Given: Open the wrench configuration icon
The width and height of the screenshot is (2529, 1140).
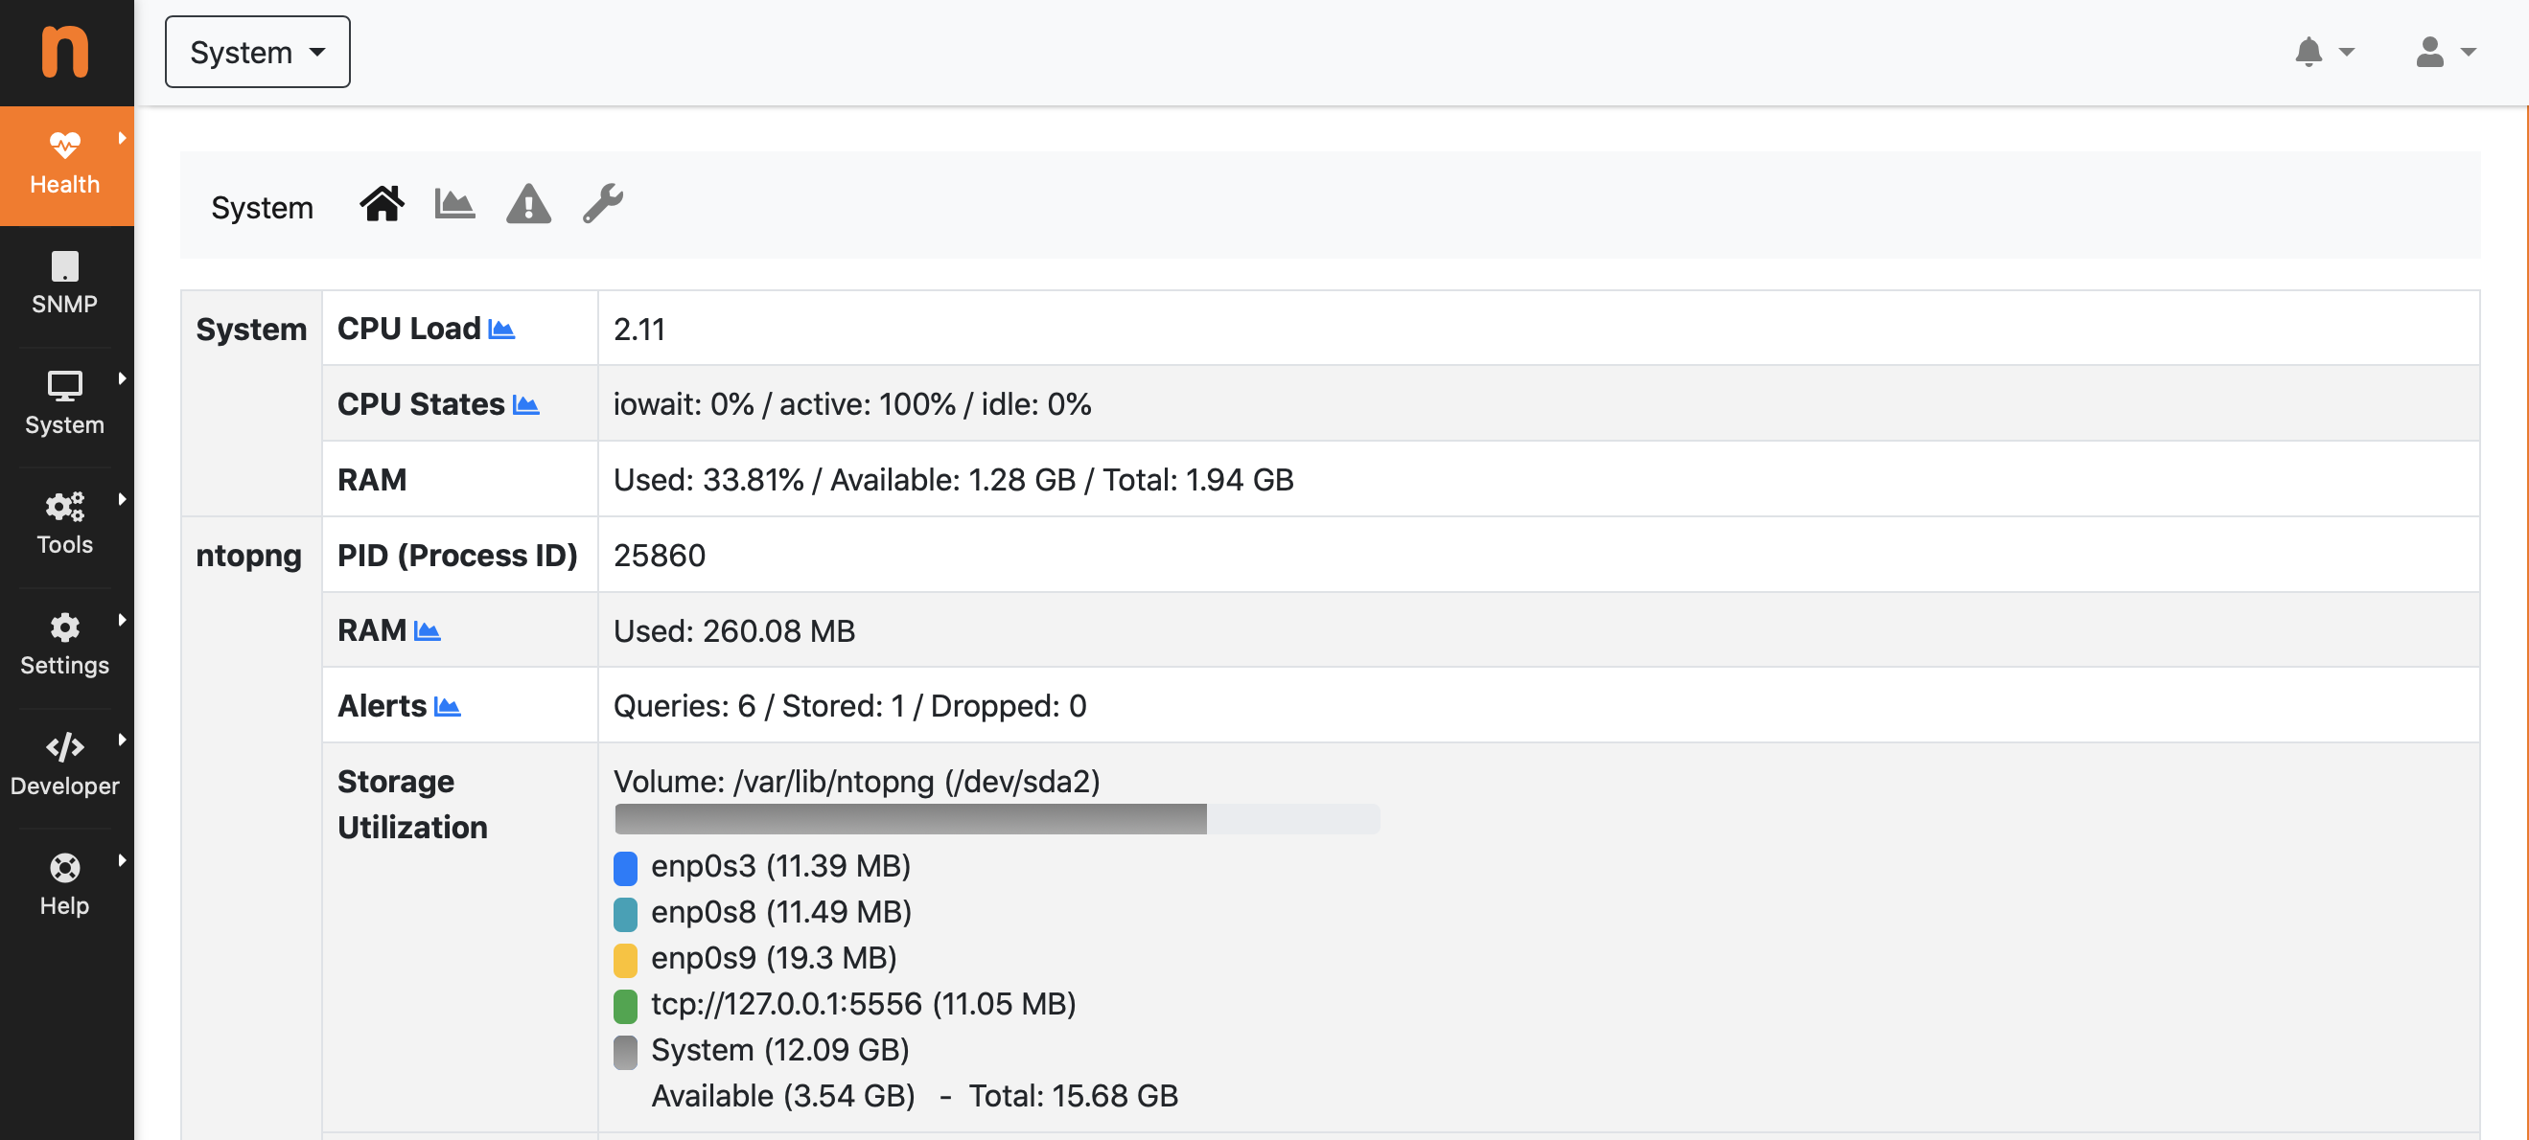Looking at the screenshot, I should (603, 204).
